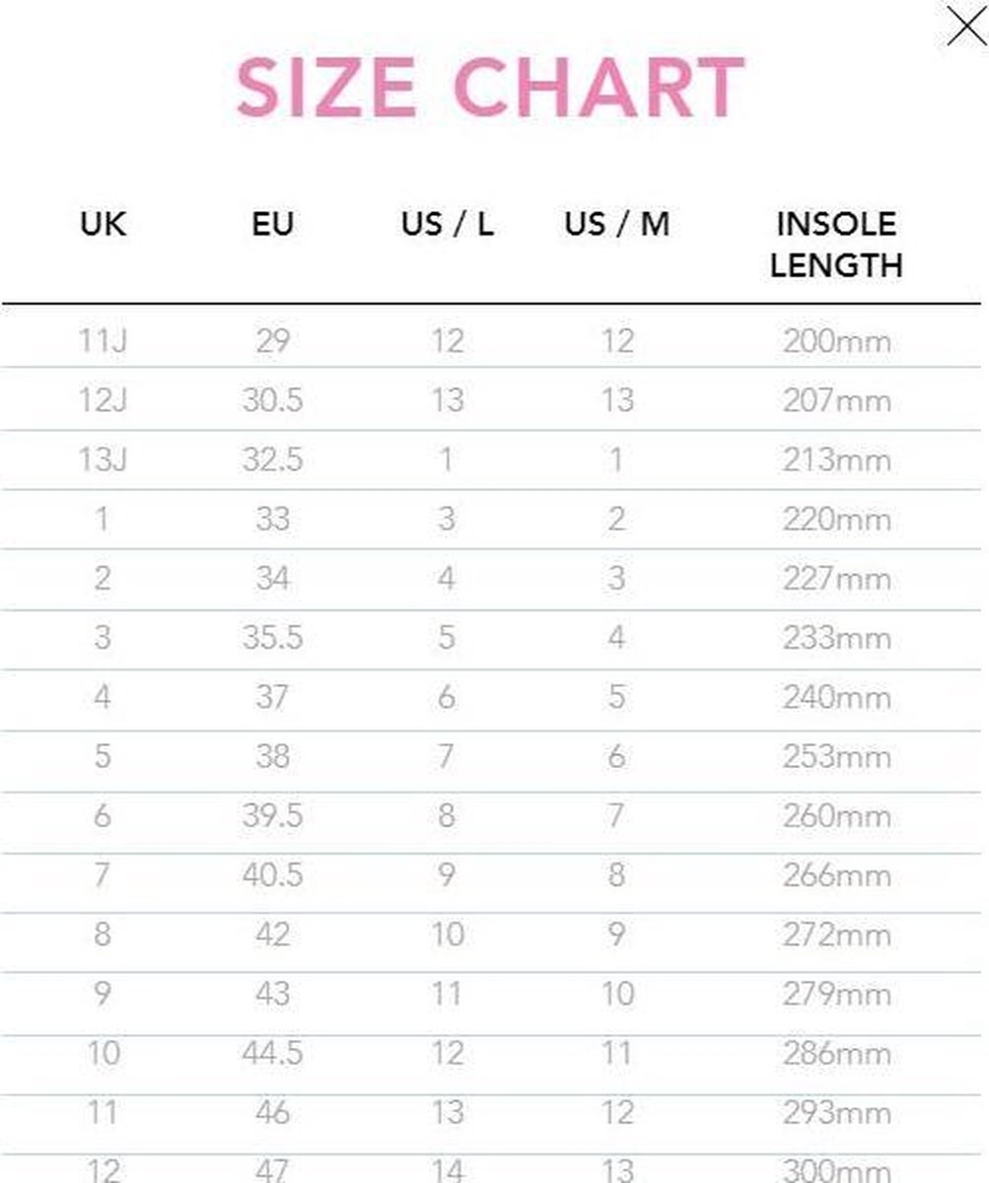Close the size chart popup
Screen dimensions: 989x1183
965,27
